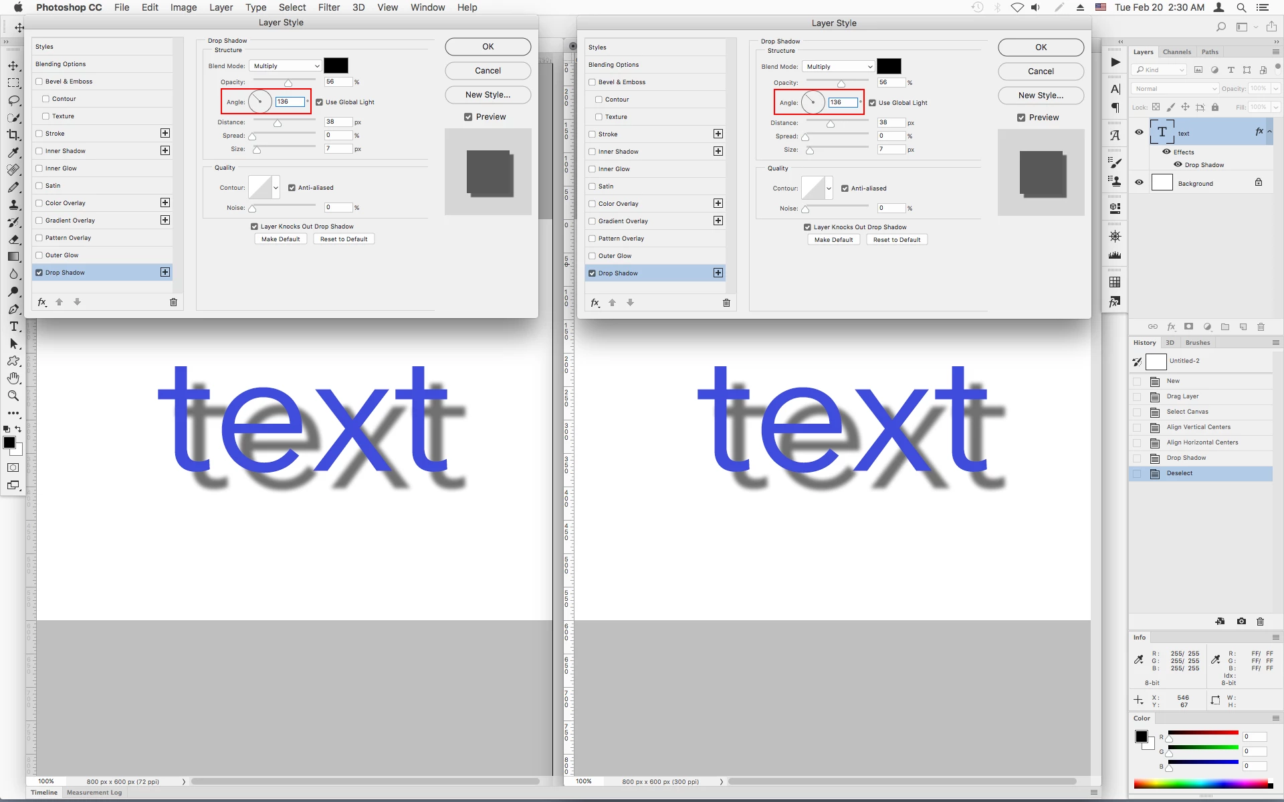Select the Zoom tool in left toolbar

(x=13, y=396)
